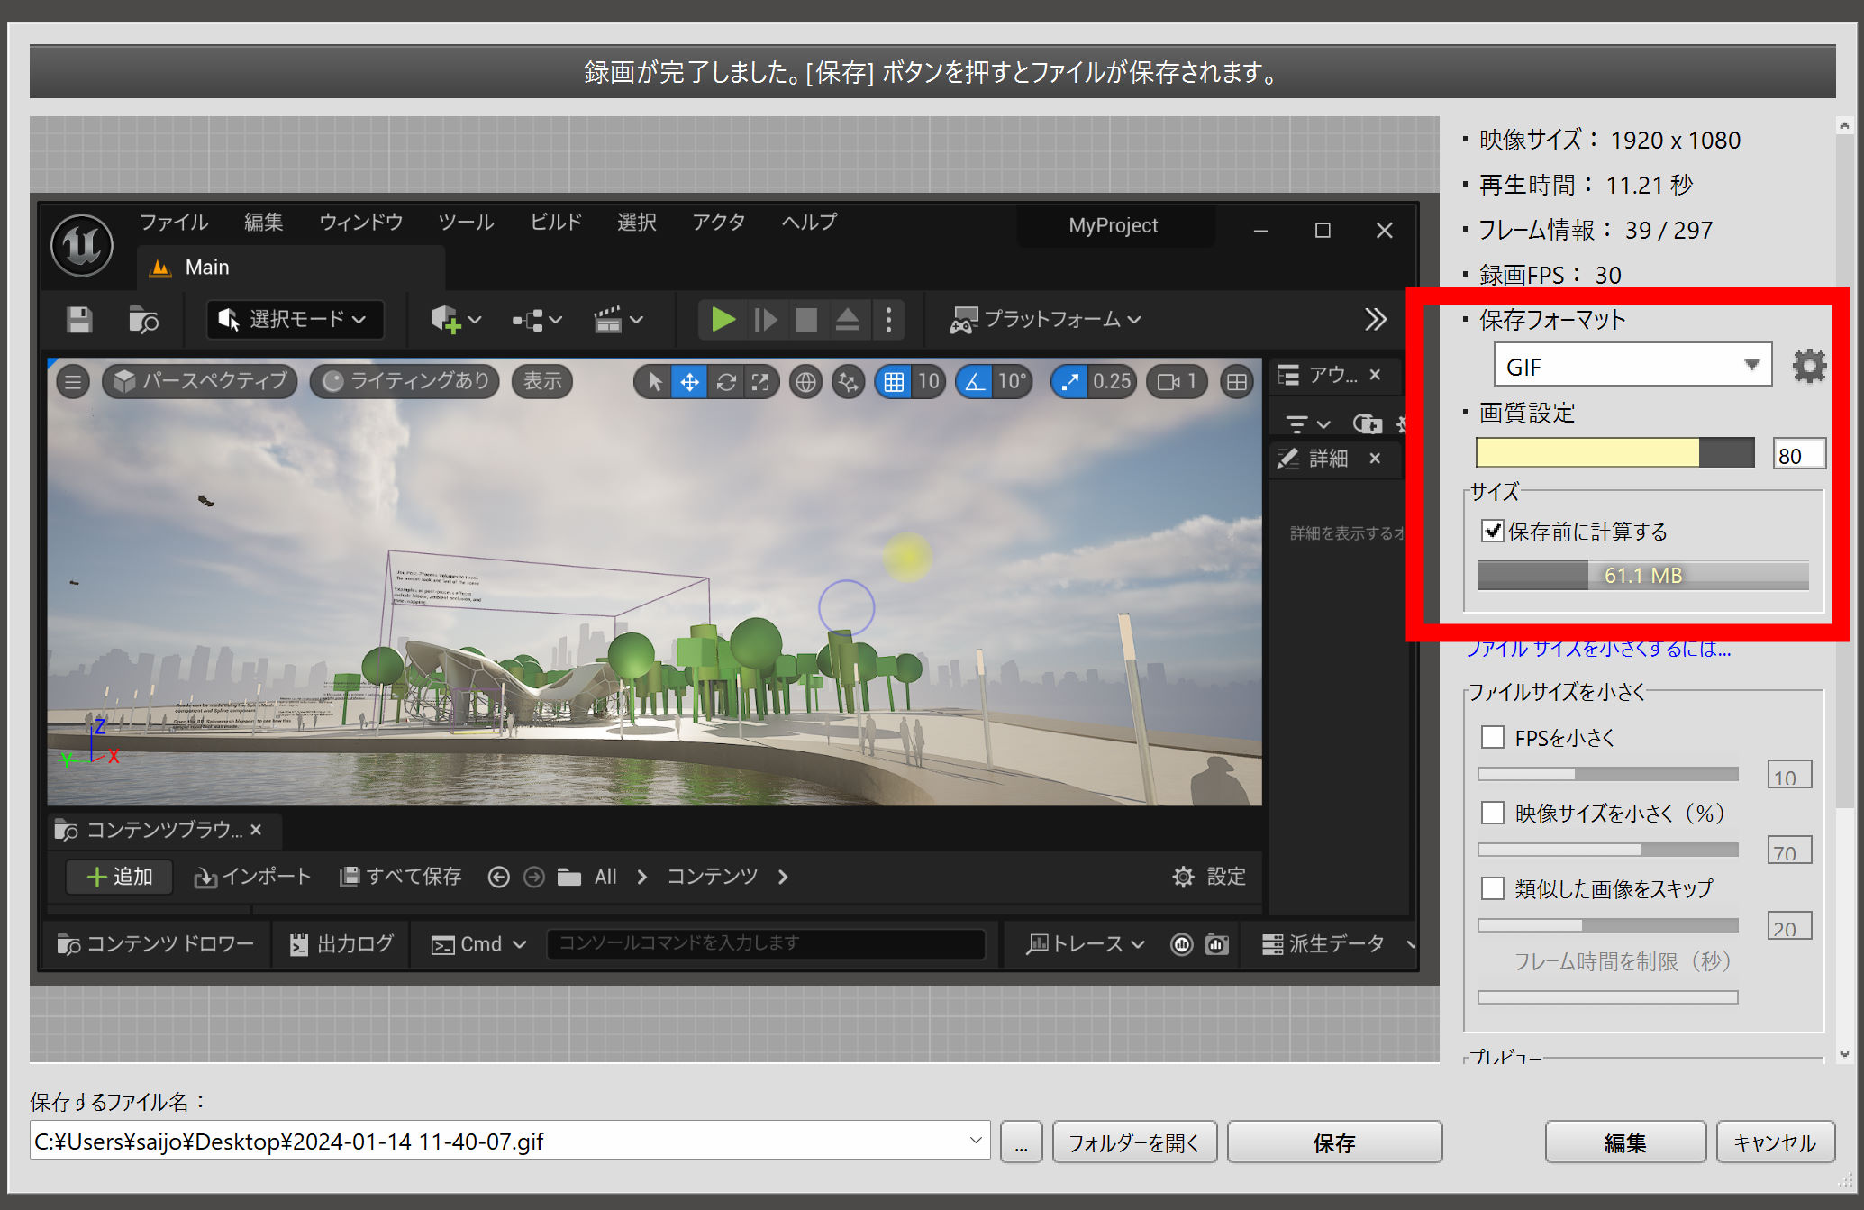Open the GIF save format dropdown
This screenshot has height=1210, width=1864.
pyautogui.click(x=1632, y=366)
